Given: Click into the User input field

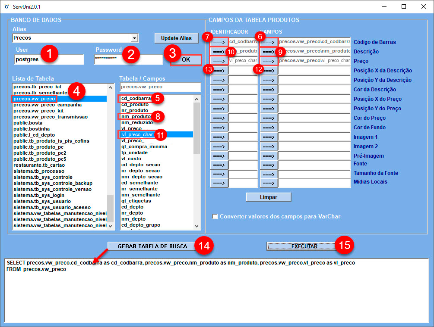Looking at the screenshot, I should click(x=49, y=59).
